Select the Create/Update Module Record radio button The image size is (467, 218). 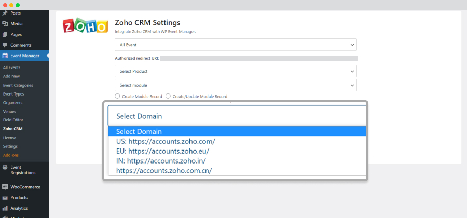(x=168, y=96)
